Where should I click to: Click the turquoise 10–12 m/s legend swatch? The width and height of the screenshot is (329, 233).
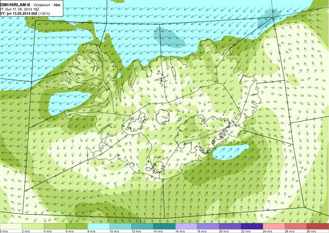click(120, 226)
